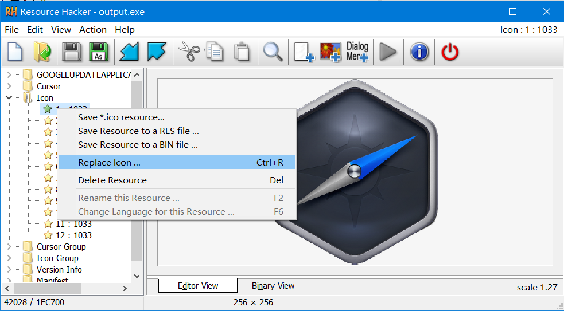Select the 12 : 1033 icon resource
This screenshot has height=311, width=564.
point(73,235)
